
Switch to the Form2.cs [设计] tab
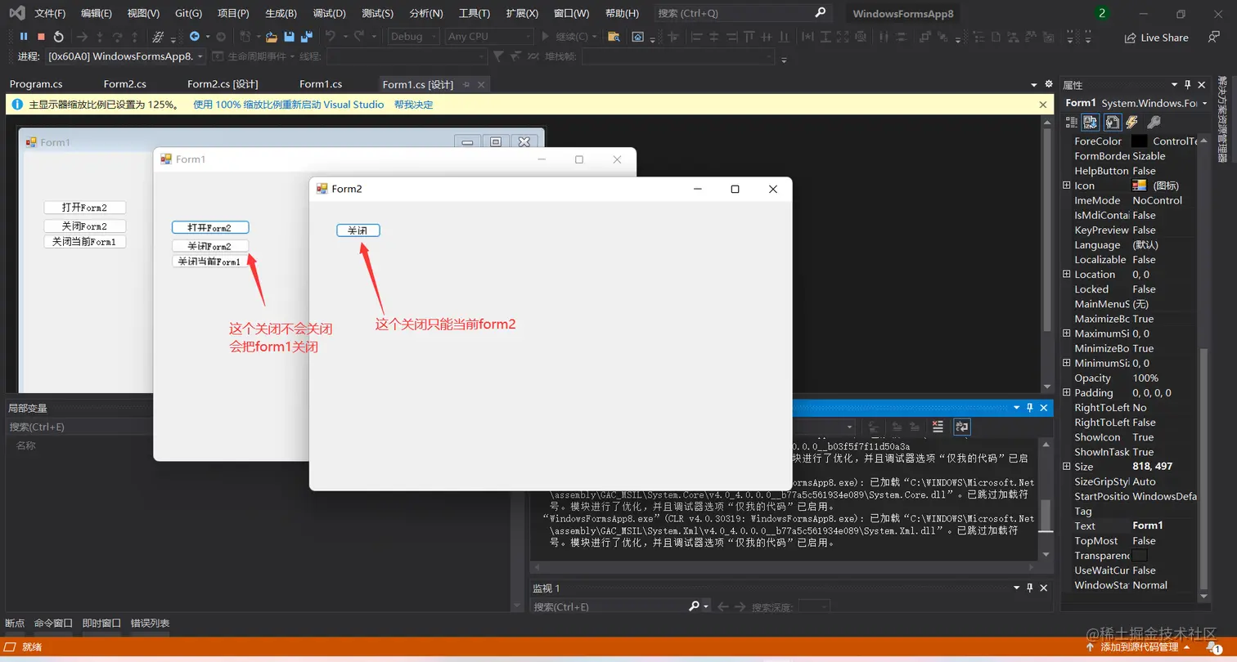[x=223, y=84]
